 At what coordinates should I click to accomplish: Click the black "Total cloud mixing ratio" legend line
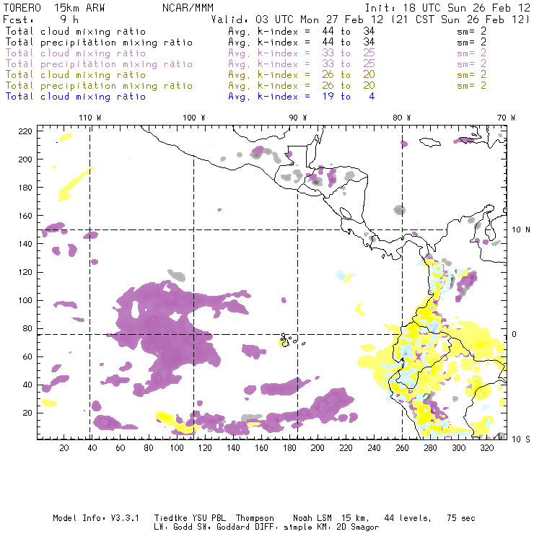coord(76,31)
